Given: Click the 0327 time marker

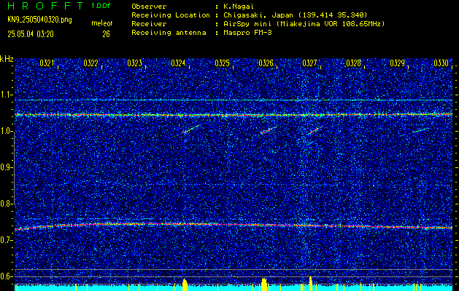Looking at the screenshot, I should (309, 63).
